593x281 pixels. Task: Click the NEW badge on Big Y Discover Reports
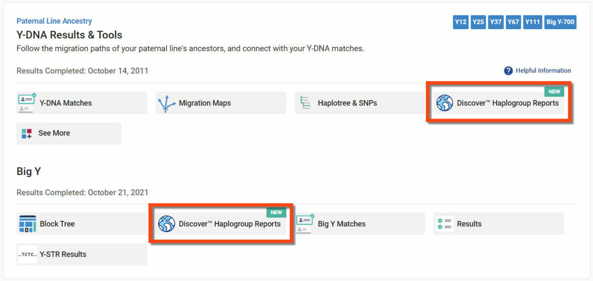(x=276, y=212)
